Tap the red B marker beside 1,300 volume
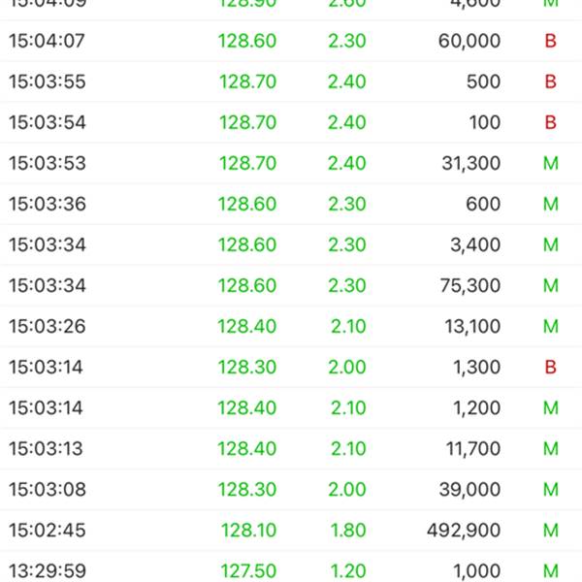Viewport: 582px width, 582px height. (550, 367)
